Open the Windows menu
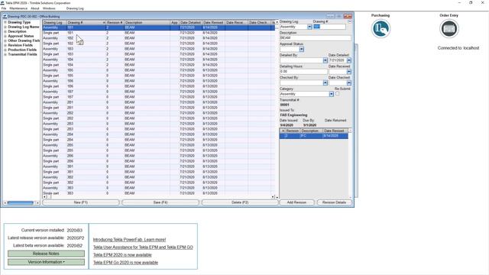This screenshot has height=275, width=489. pyautogui.click(x=49, y=8)
